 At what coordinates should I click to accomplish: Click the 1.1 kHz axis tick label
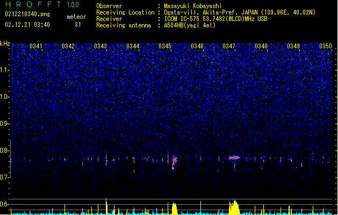pos(5,70)
